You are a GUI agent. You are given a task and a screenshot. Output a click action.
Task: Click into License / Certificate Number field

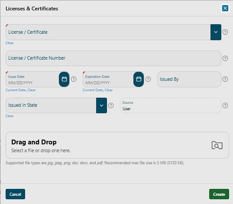[x=113, y=58]
